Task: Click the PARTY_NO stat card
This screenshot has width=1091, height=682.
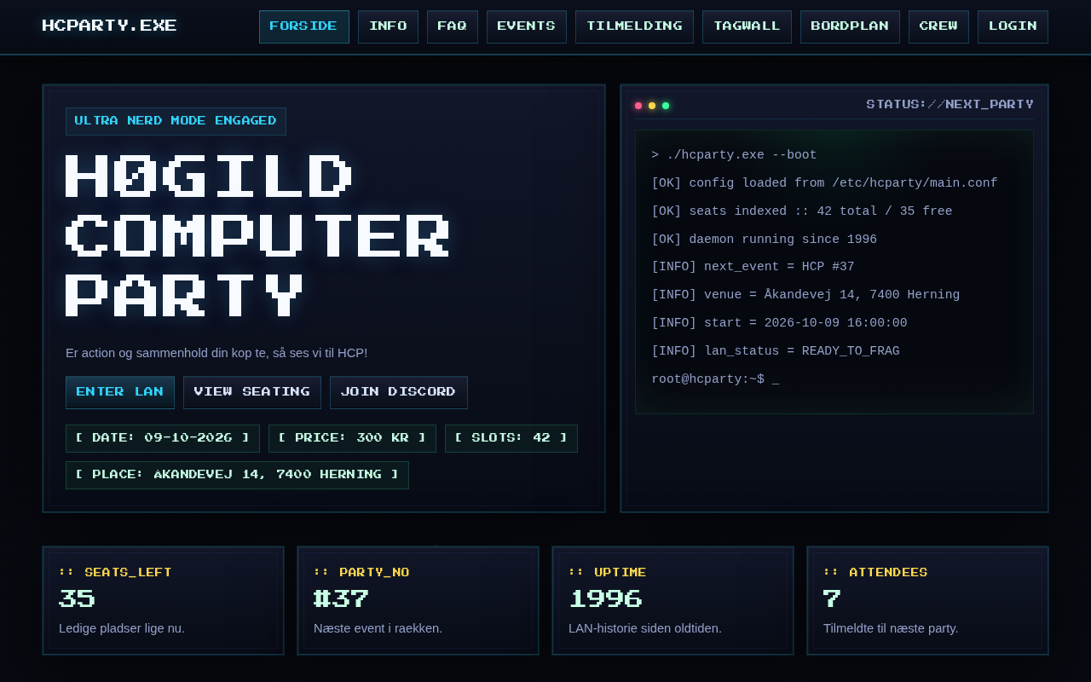Action: pos(418,600)
